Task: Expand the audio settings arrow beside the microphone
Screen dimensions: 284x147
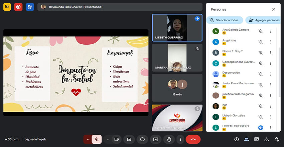Action: tap(88, 139)
